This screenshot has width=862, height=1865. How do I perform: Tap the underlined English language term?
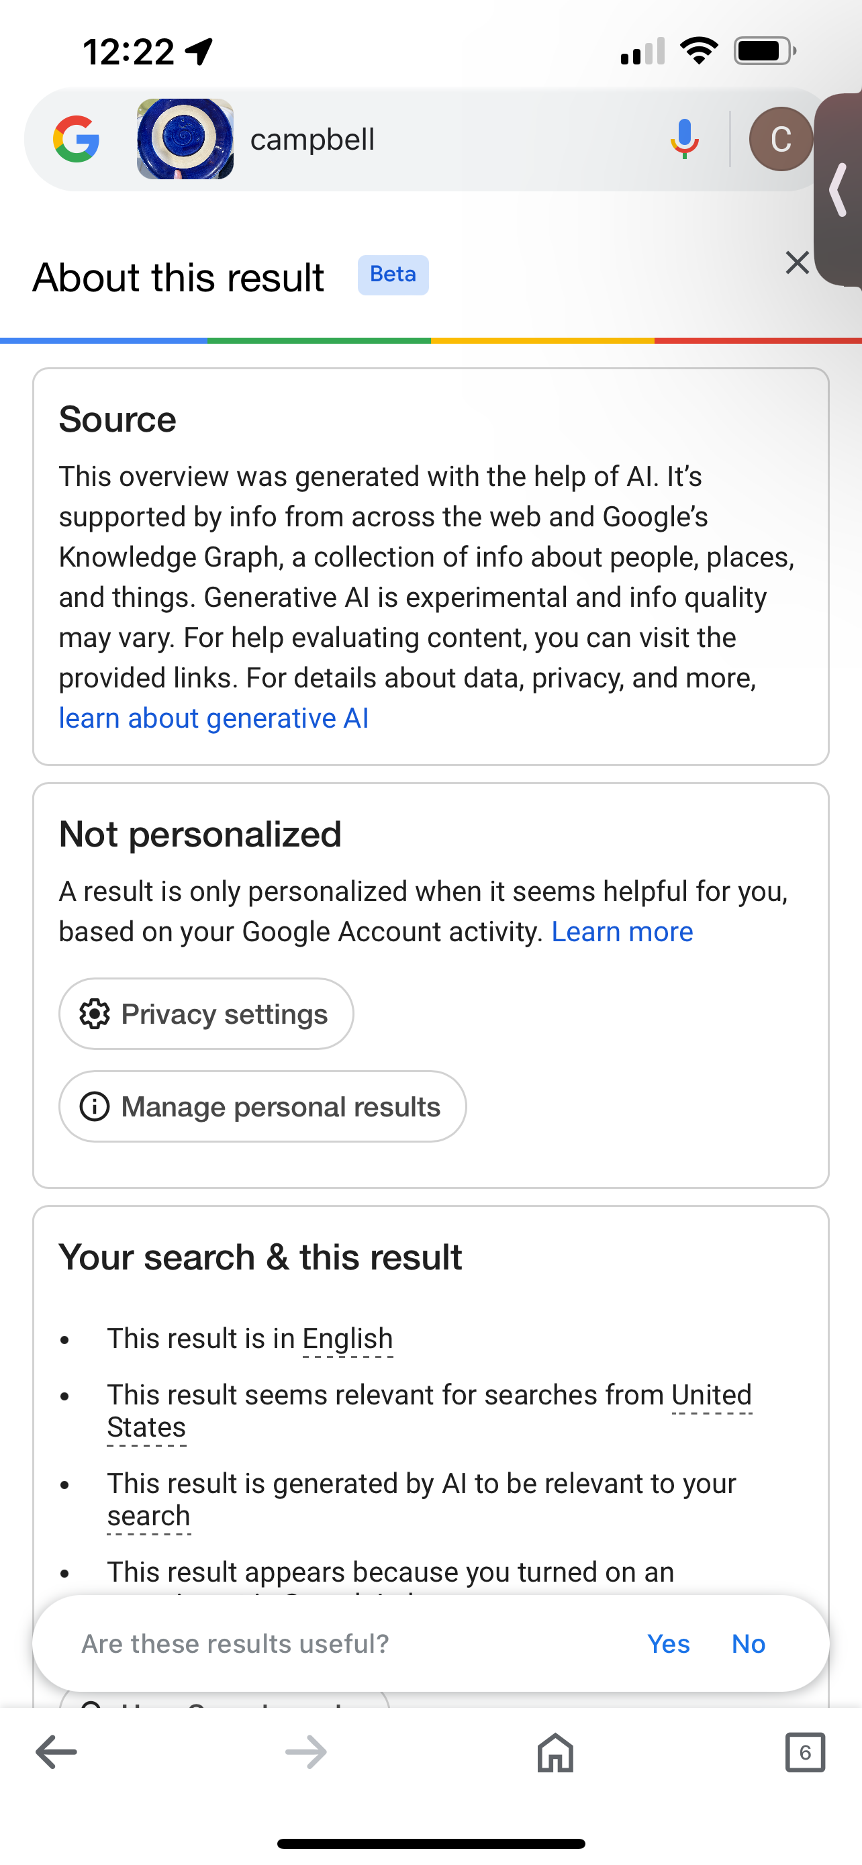point(347,1339)
